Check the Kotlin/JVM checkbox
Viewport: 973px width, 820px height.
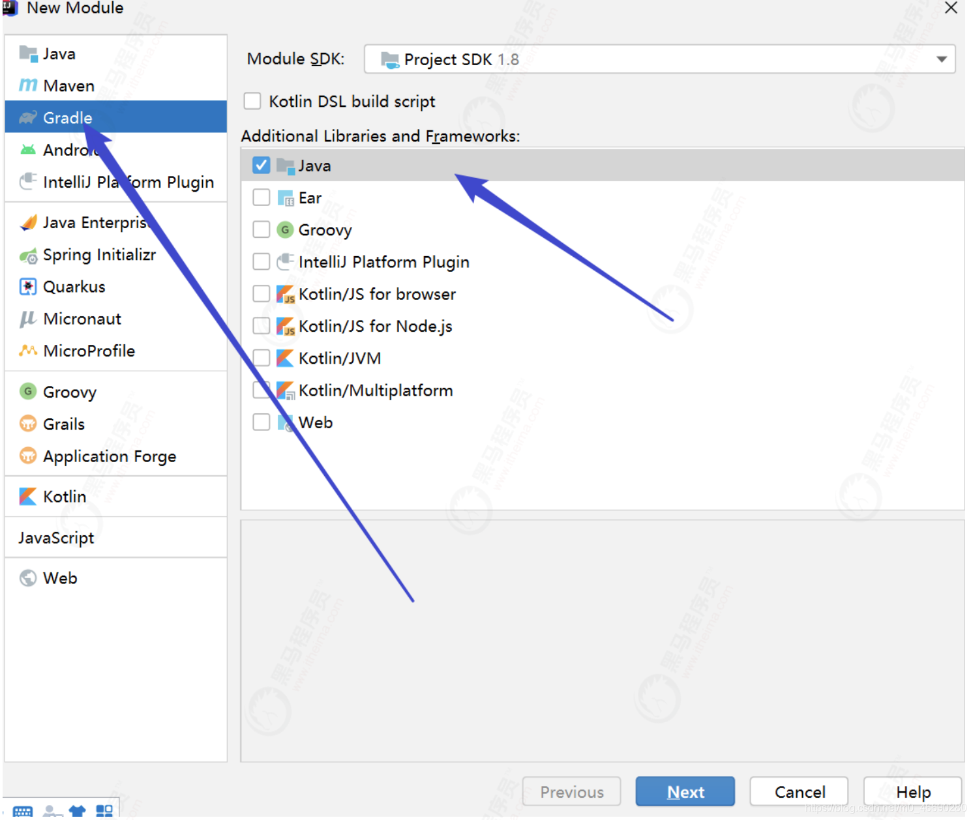pos(262,358)
